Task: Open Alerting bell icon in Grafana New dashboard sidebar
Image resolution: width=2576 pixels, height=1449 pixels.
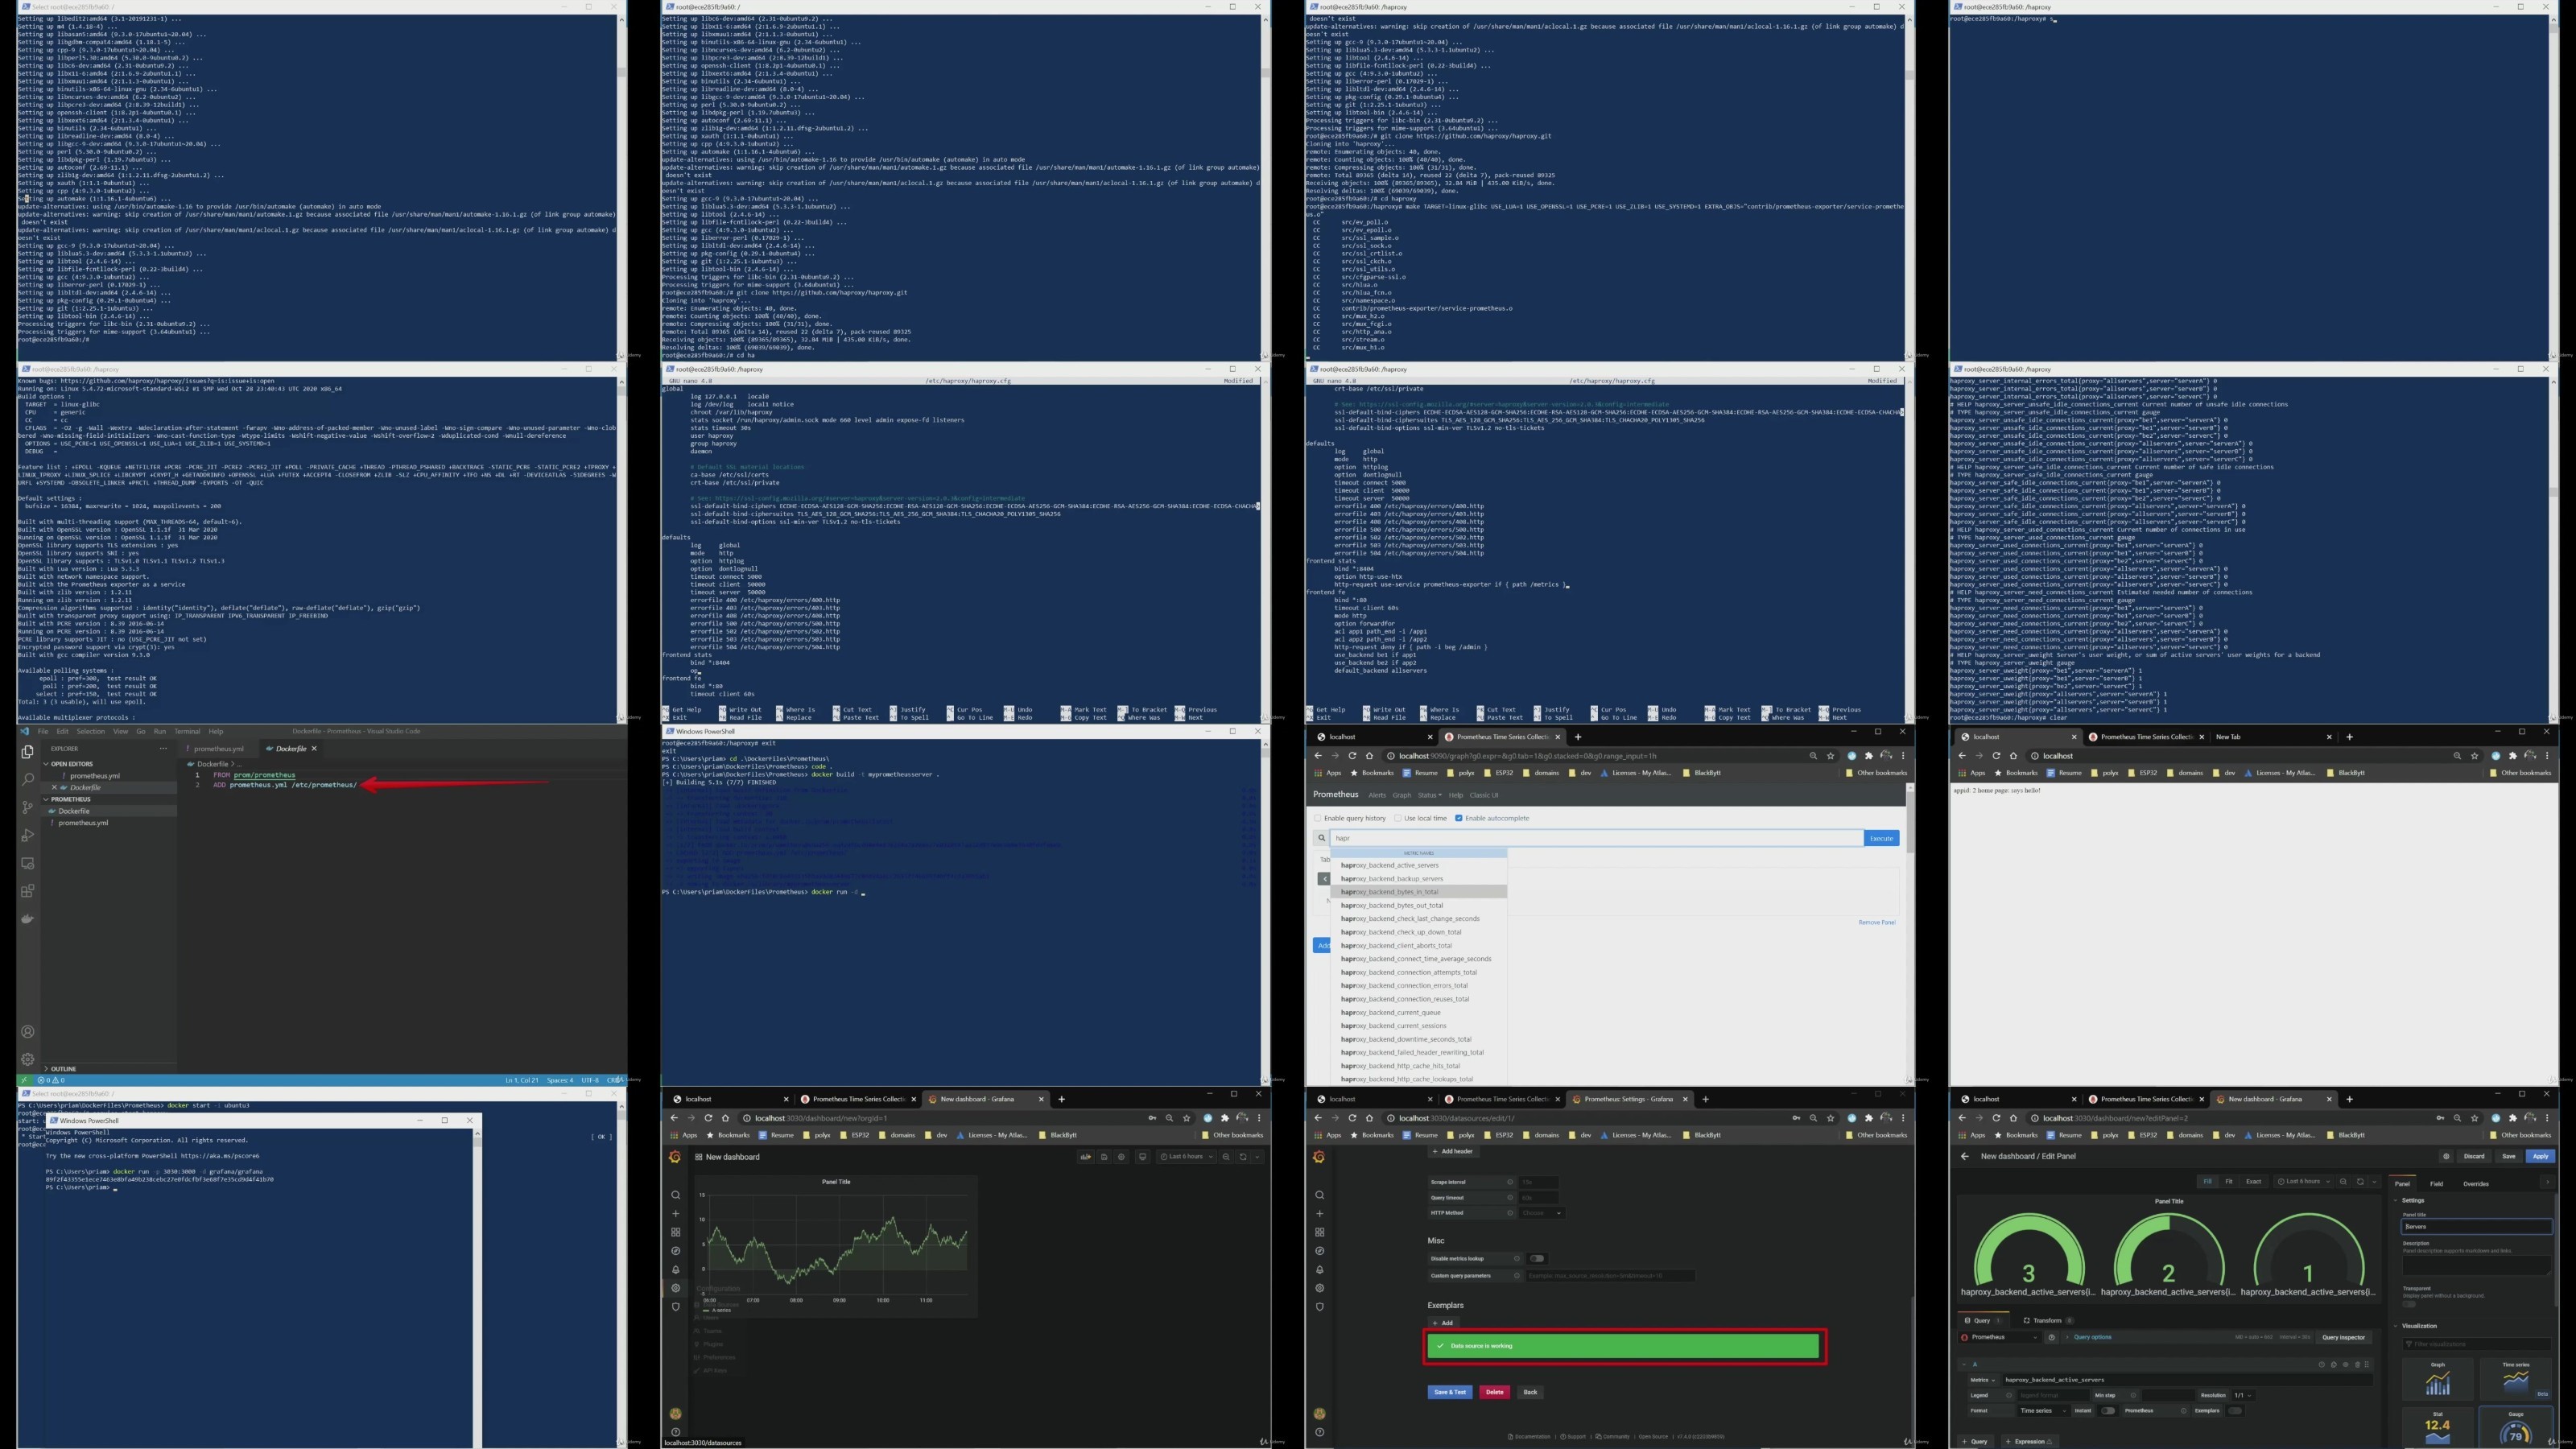Action: (x=676, y=1270)
